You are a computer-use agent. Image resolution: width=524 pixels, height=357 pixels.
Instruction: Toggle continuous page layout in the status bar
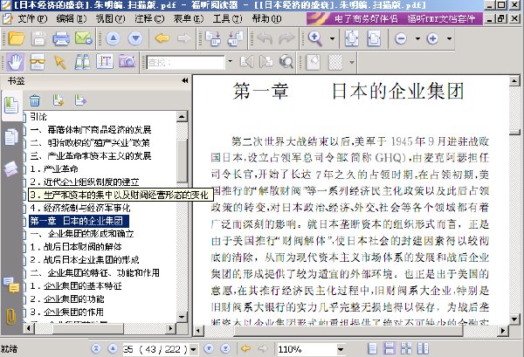click(390, 349)
